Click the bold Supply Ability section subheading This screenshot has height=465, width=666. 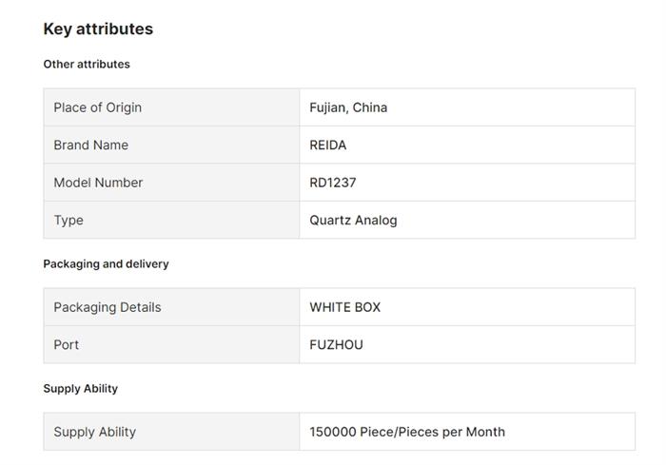coord(81,388)
